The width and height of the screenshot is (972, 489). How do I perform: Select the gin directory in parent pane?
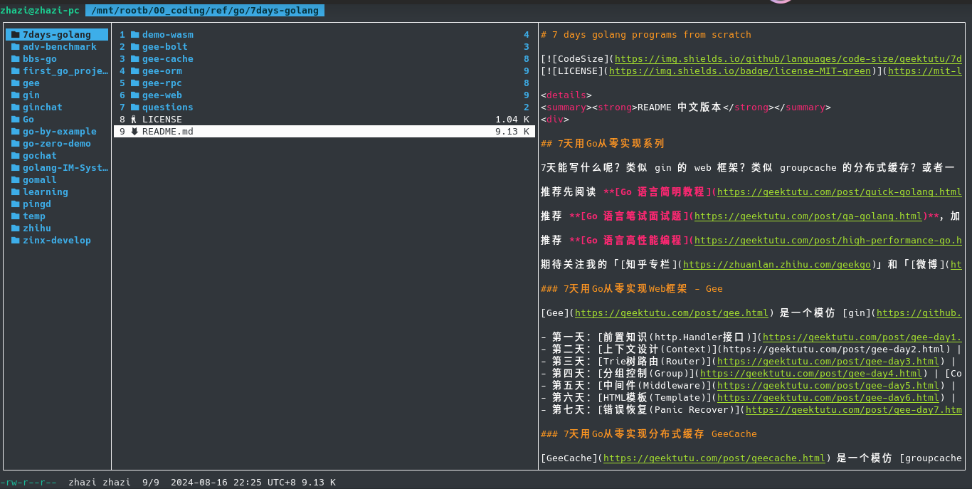(31, 95)
